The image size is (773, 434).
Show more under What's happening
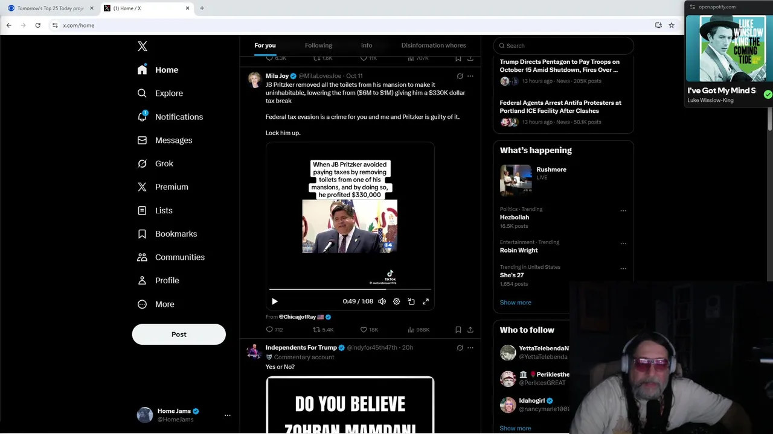pos(515,303)
